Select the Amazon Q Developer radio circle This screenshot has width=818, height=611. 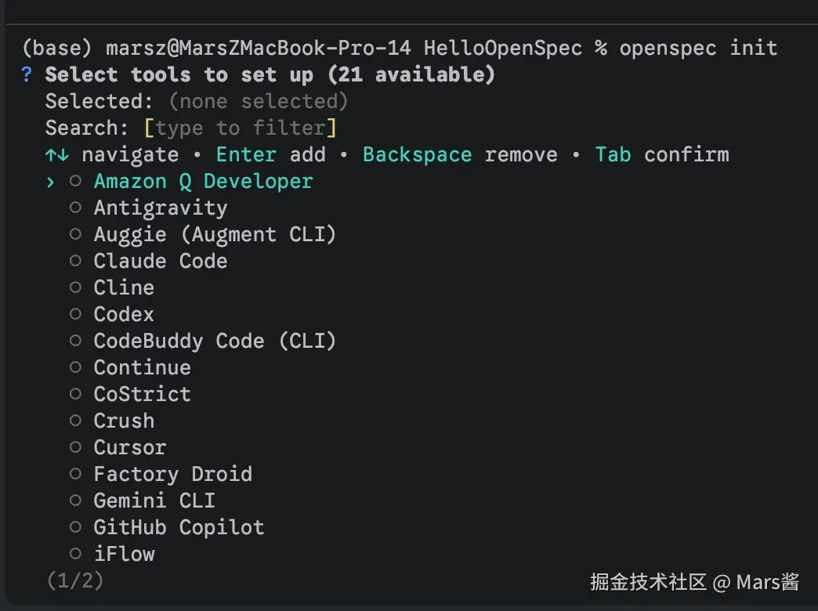click(x=76, y=181)
